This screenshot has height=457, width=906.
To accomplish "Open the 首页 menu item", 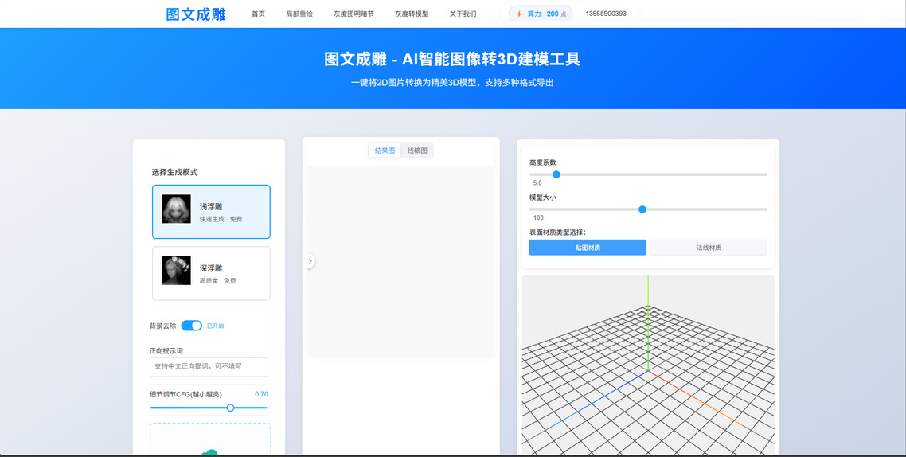I will point(258,14).
